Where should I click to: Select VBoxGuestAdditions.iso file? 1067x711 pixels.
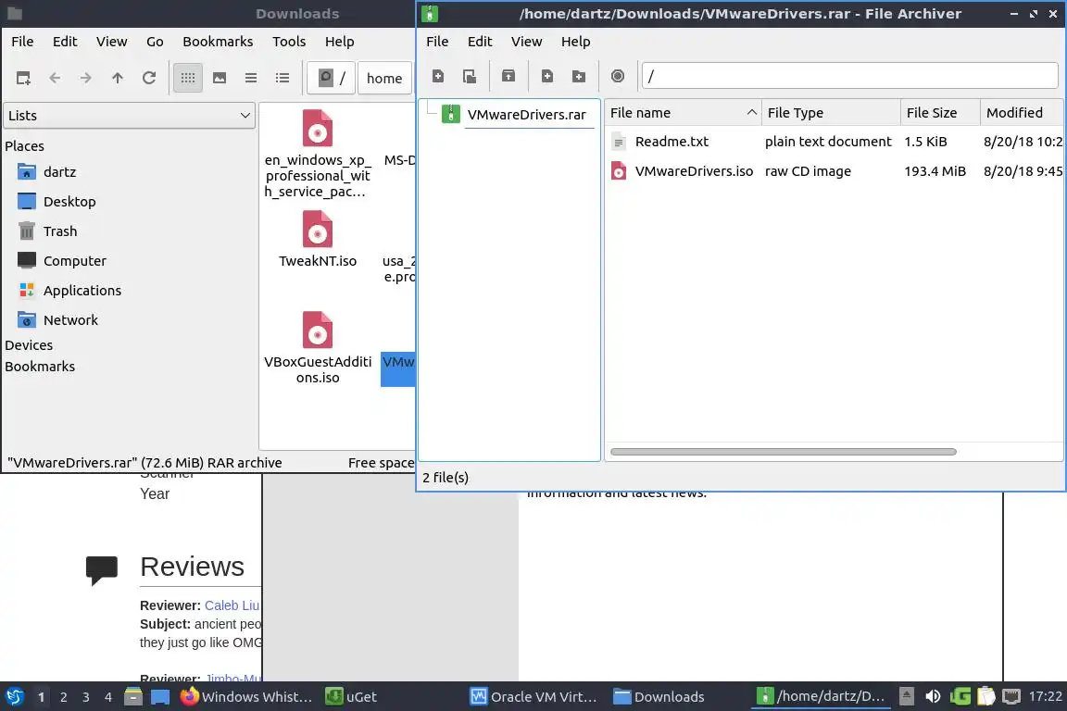click(x=317, y=348)
